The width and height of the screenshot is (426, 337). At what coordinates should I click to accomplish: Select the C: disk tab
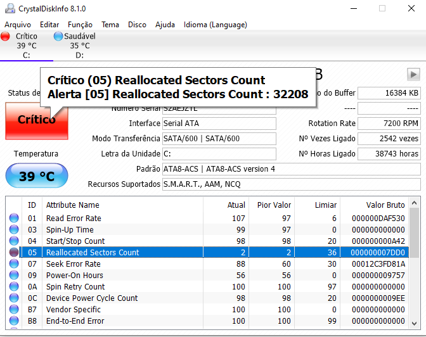tap(27, 46)
